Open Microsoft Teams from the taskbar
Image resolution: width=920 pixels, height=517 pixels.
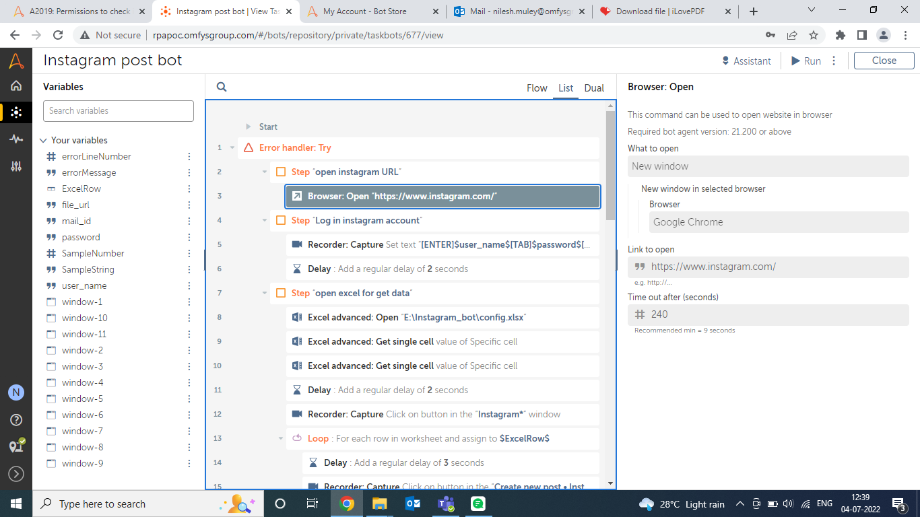click(x=445, y=504)
